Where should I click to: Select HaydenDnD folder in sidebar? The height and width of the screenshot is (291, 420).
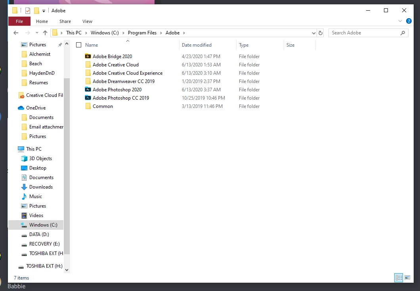[x=42, y=73]
